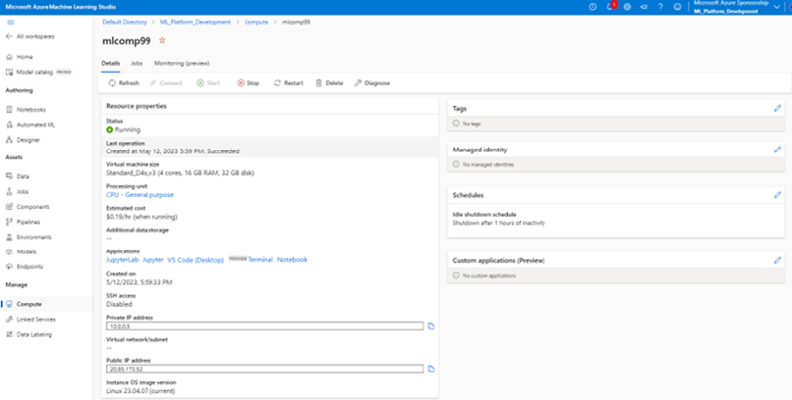The image size is (792, 400).
Task: Open the Monitoring (preview) tab
Action: click(181, 63)
